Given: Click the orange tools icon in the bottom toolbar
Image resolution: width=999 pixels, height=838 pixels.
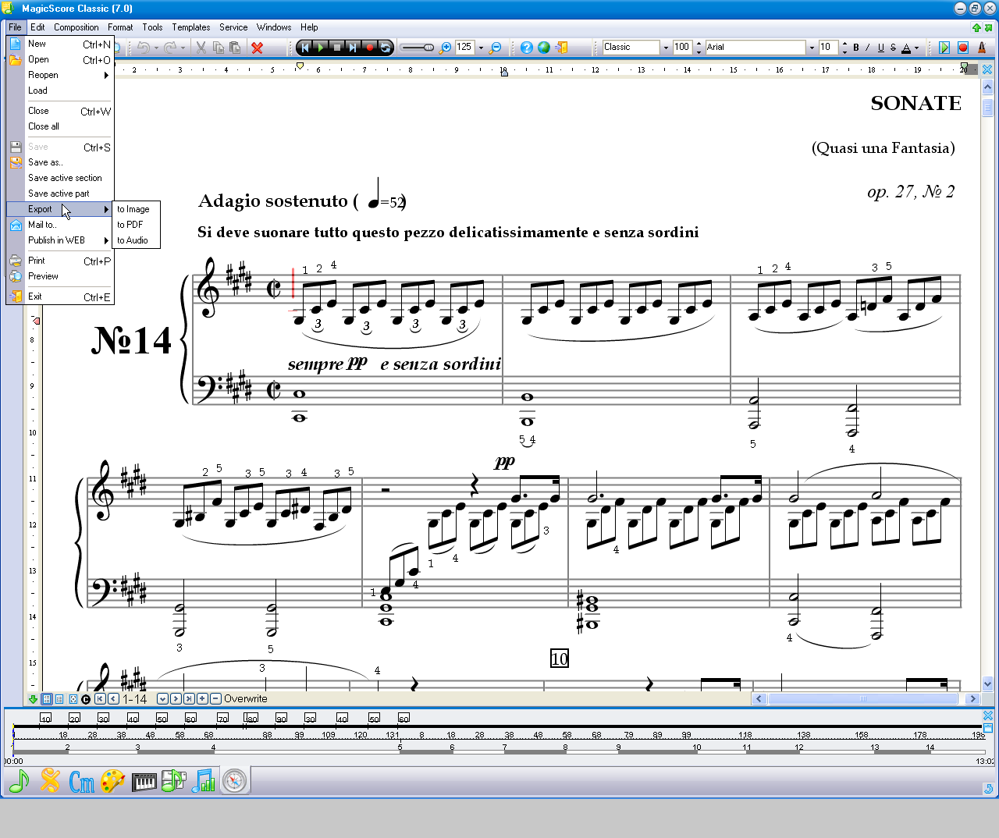Looking at the screenshot, I should pyautogui.click(x=51, y=780).
